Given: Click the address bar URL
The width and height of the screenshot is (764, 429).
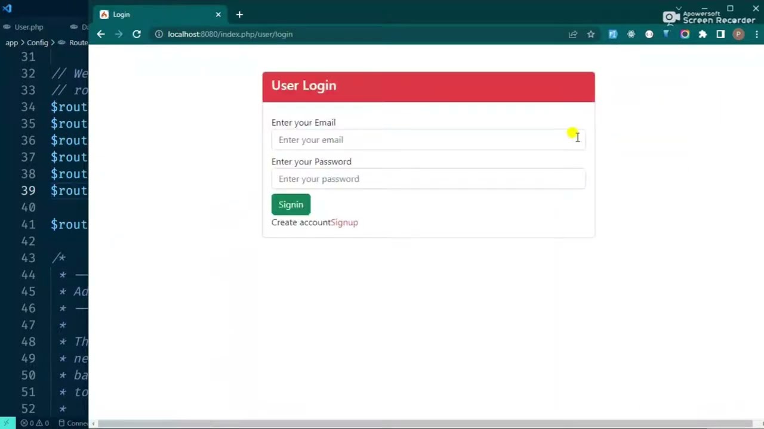Looking at the screenshot, I should point(230,34).
